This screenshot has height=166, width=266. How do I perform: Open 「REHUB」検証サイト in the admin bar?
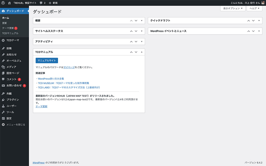coord(25,3)
